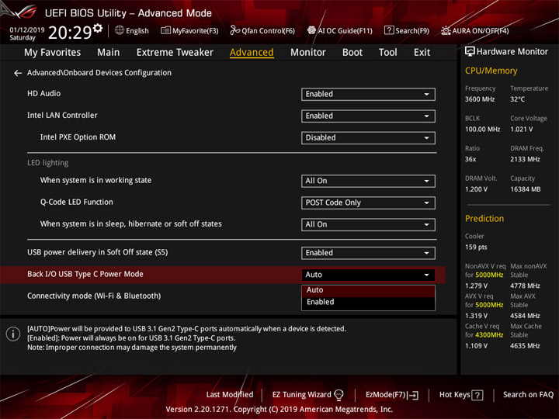Open working state LED lighting dropdown
559x419 pixels.
(368, 181)
